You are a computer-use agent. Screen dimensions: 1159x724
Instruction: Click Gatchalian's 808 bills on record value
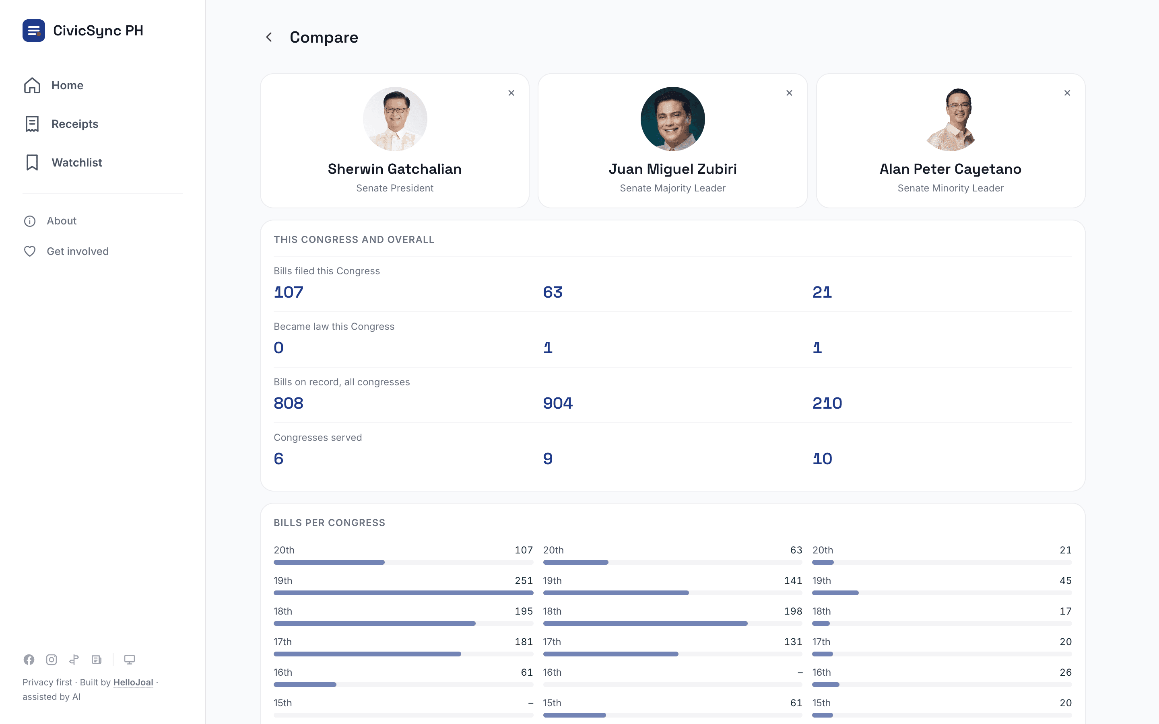point(288,403)
